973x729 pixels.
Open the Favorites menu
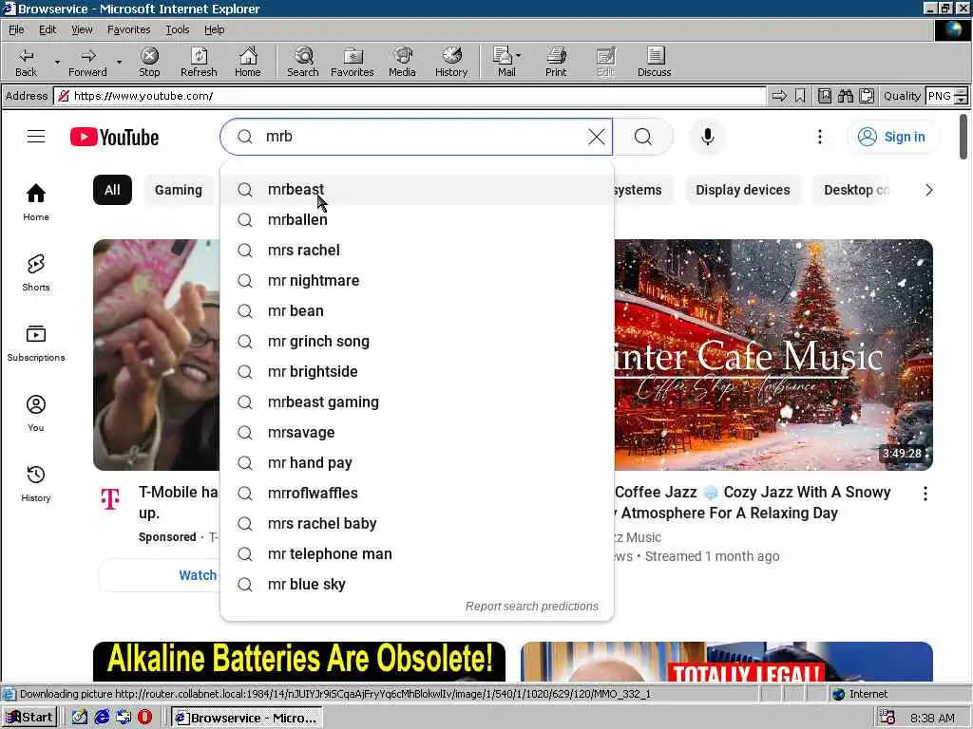[128, 29]
